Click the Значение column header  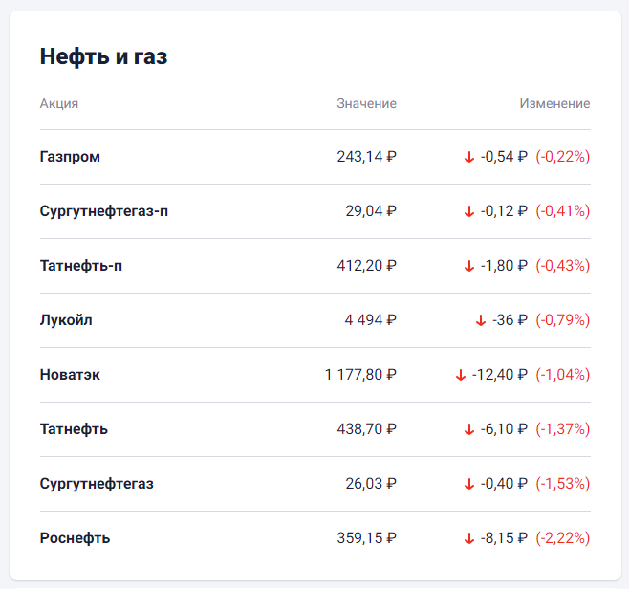tap(367, 103)
